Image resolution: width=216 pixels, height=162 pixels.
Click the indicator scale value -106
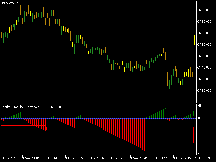(x=201, y=153)
